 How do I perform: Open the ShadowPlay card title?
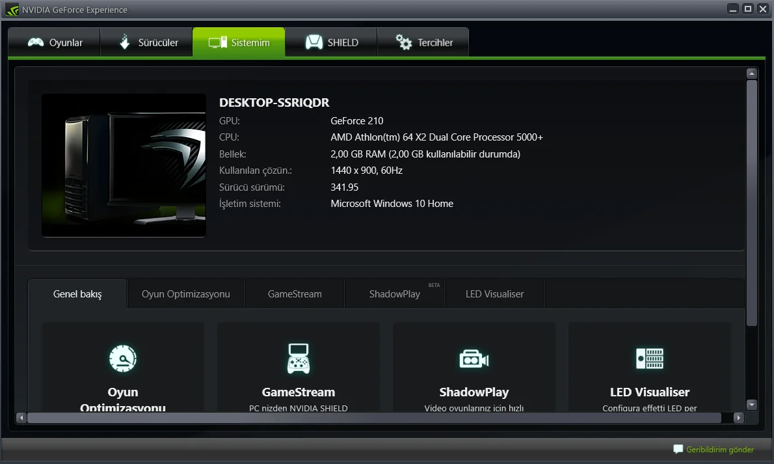click(x=474, y=392)
